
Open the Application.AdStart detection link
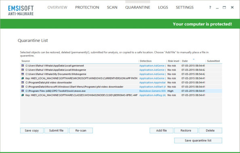(x=152, y=87)
